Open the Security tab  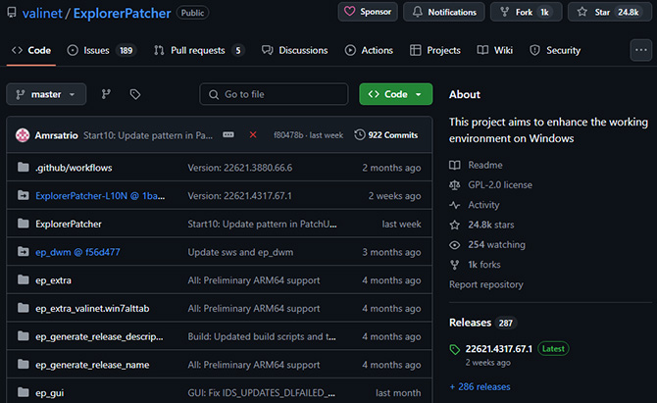[x=555, y=50]
